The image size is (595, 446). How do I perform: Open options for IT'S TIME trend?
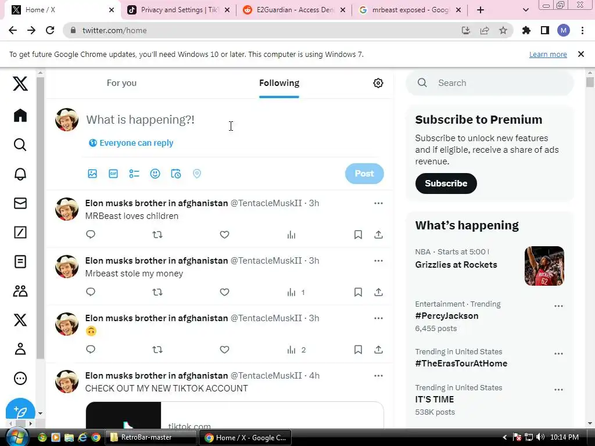558,390
